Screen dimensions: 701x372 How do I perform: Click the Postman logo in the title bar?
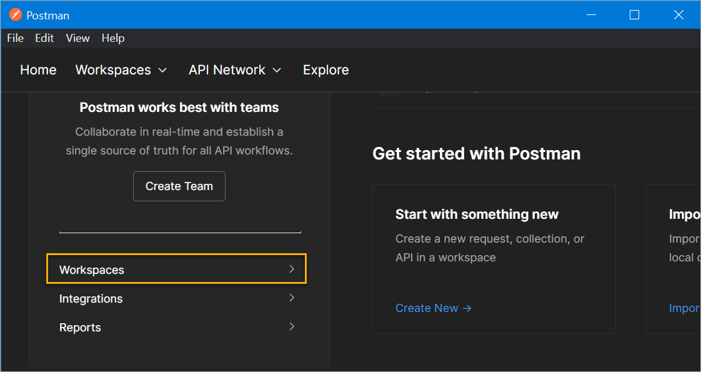tap(15, 15)
